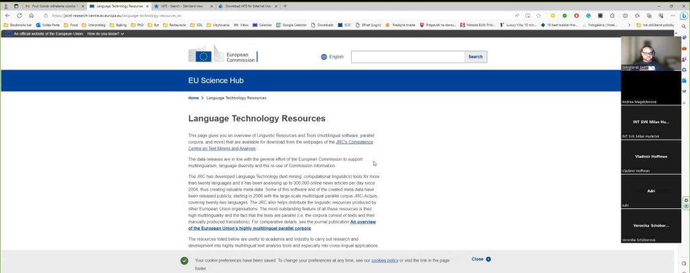Open the Restaurácie bookmarks folder

175,25
